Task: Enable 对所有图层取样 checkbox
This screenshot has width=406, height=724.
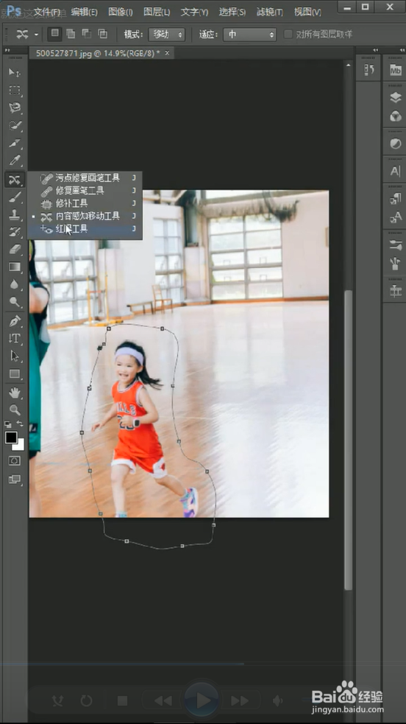Action: point(288,34)
